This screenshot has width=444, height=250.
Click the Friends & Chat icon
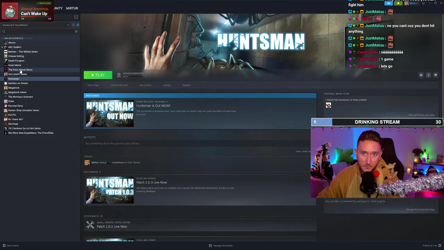(440, 245)
